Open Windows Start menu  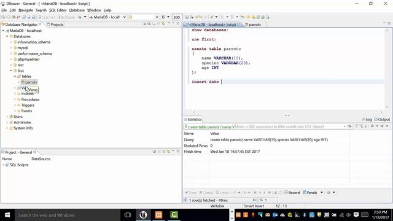tap(7, 215)
